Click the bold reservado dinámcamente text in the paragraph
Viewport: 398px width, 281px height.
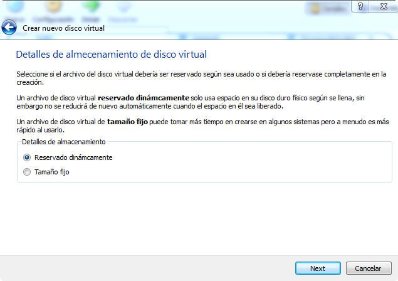pyautogui.click(x=144, y=98)
